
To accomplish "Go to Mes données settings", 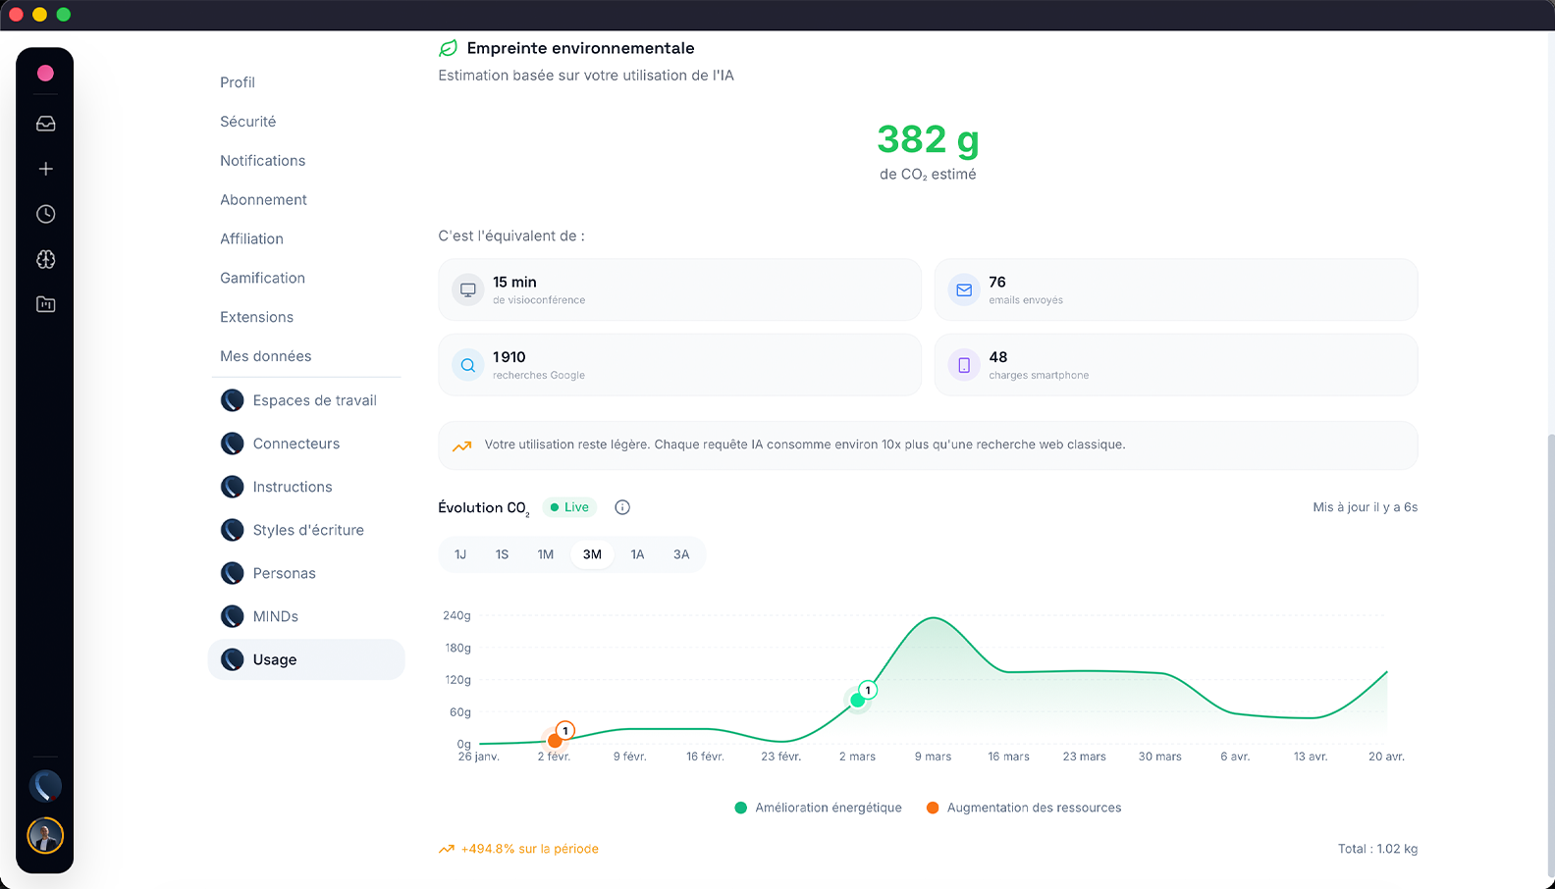I will 265,356.
